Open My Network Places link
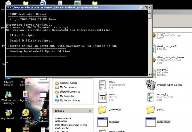Viewport: 192px width, 132px height. click(70, 100)
